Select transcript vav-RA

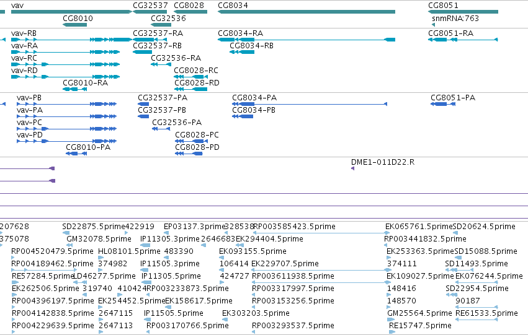tap(24, 46)
